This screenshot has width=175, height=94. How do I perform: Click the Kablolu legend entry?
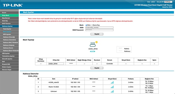(x=124, y=49)
